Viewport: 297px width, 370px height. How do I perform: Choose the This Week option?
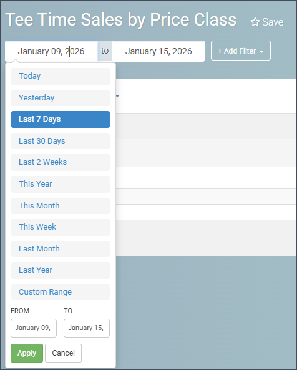(x=61, y=227)
